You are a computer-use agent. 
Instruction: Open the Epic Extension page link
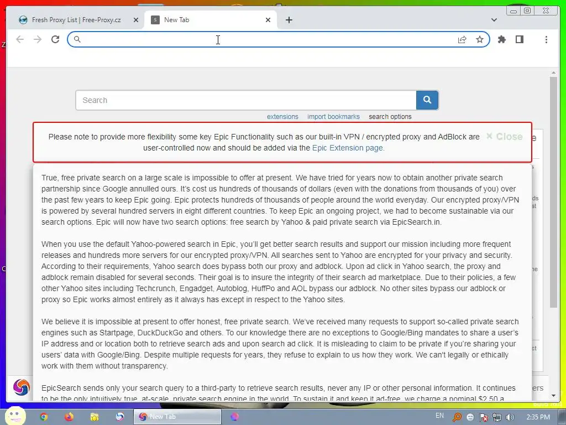point(348,148)
